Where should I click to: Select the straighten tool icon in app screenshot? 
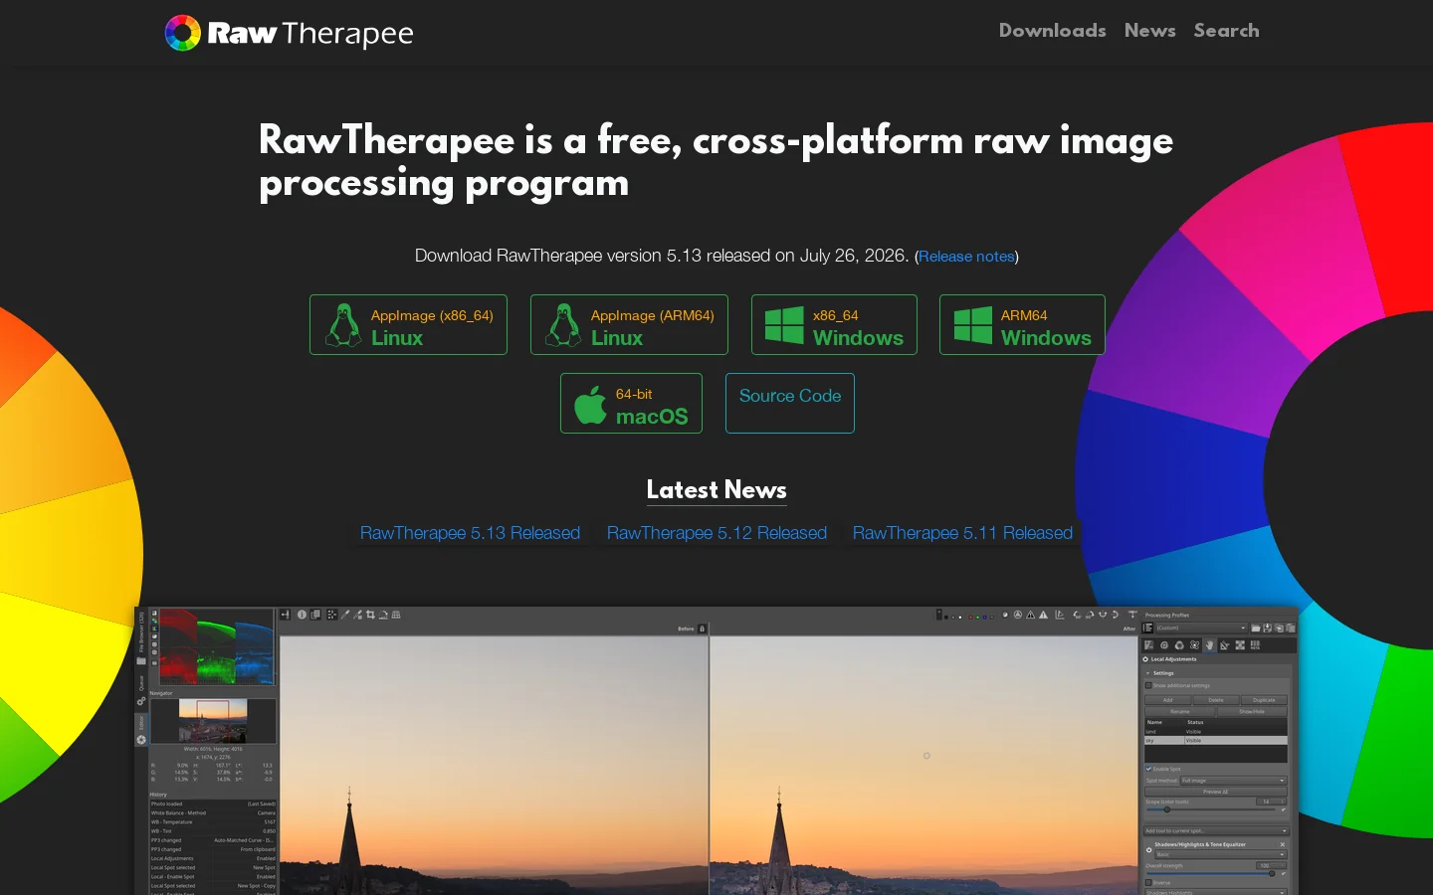pyautogui.click(x=383, y=615)
